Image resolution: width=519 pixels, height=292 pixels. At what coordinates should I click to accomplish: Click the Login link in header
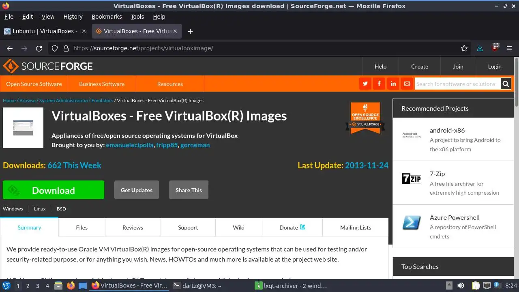tap(495, 67)
